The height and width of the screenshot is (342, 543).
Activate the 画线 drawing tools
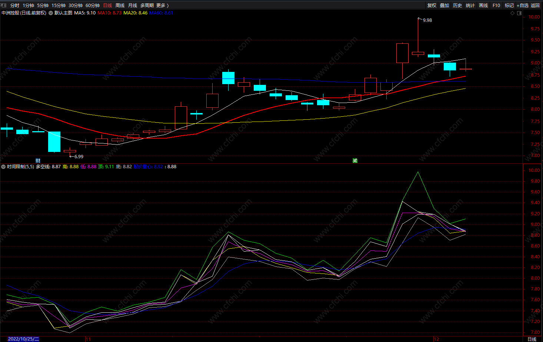pyautogui.click(x=483, y=5)
